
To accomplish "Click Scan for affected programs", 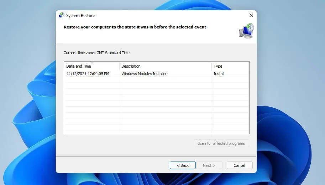I will (221, 143).
